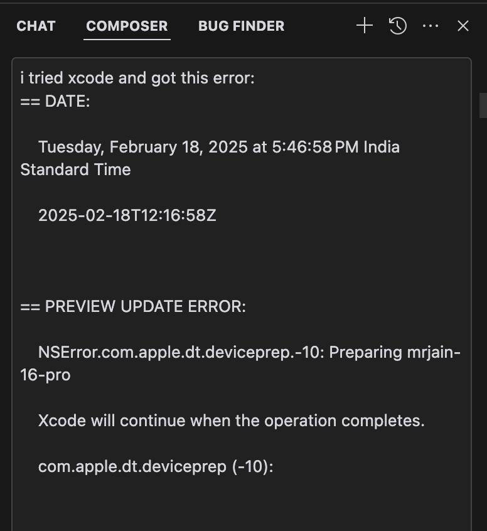The image size is (487, 531).
Task: Switch to the BUG FINDER tab
Action: tap(241, 26)
